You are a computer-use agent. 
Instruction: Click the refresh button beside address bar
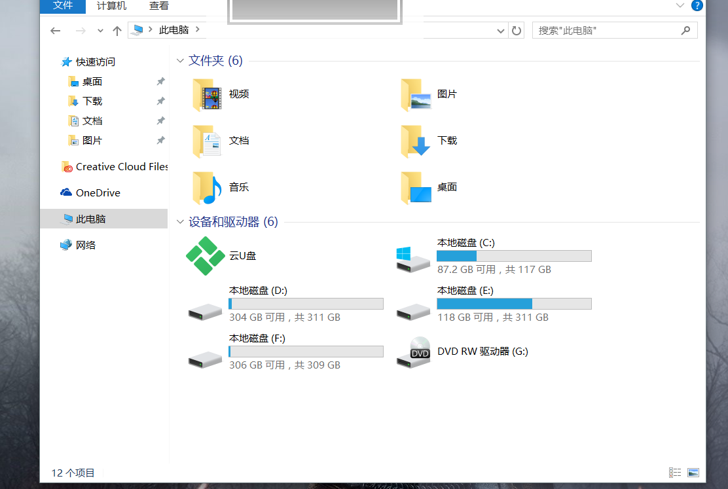pyautogui.click(x=517, y=30)
